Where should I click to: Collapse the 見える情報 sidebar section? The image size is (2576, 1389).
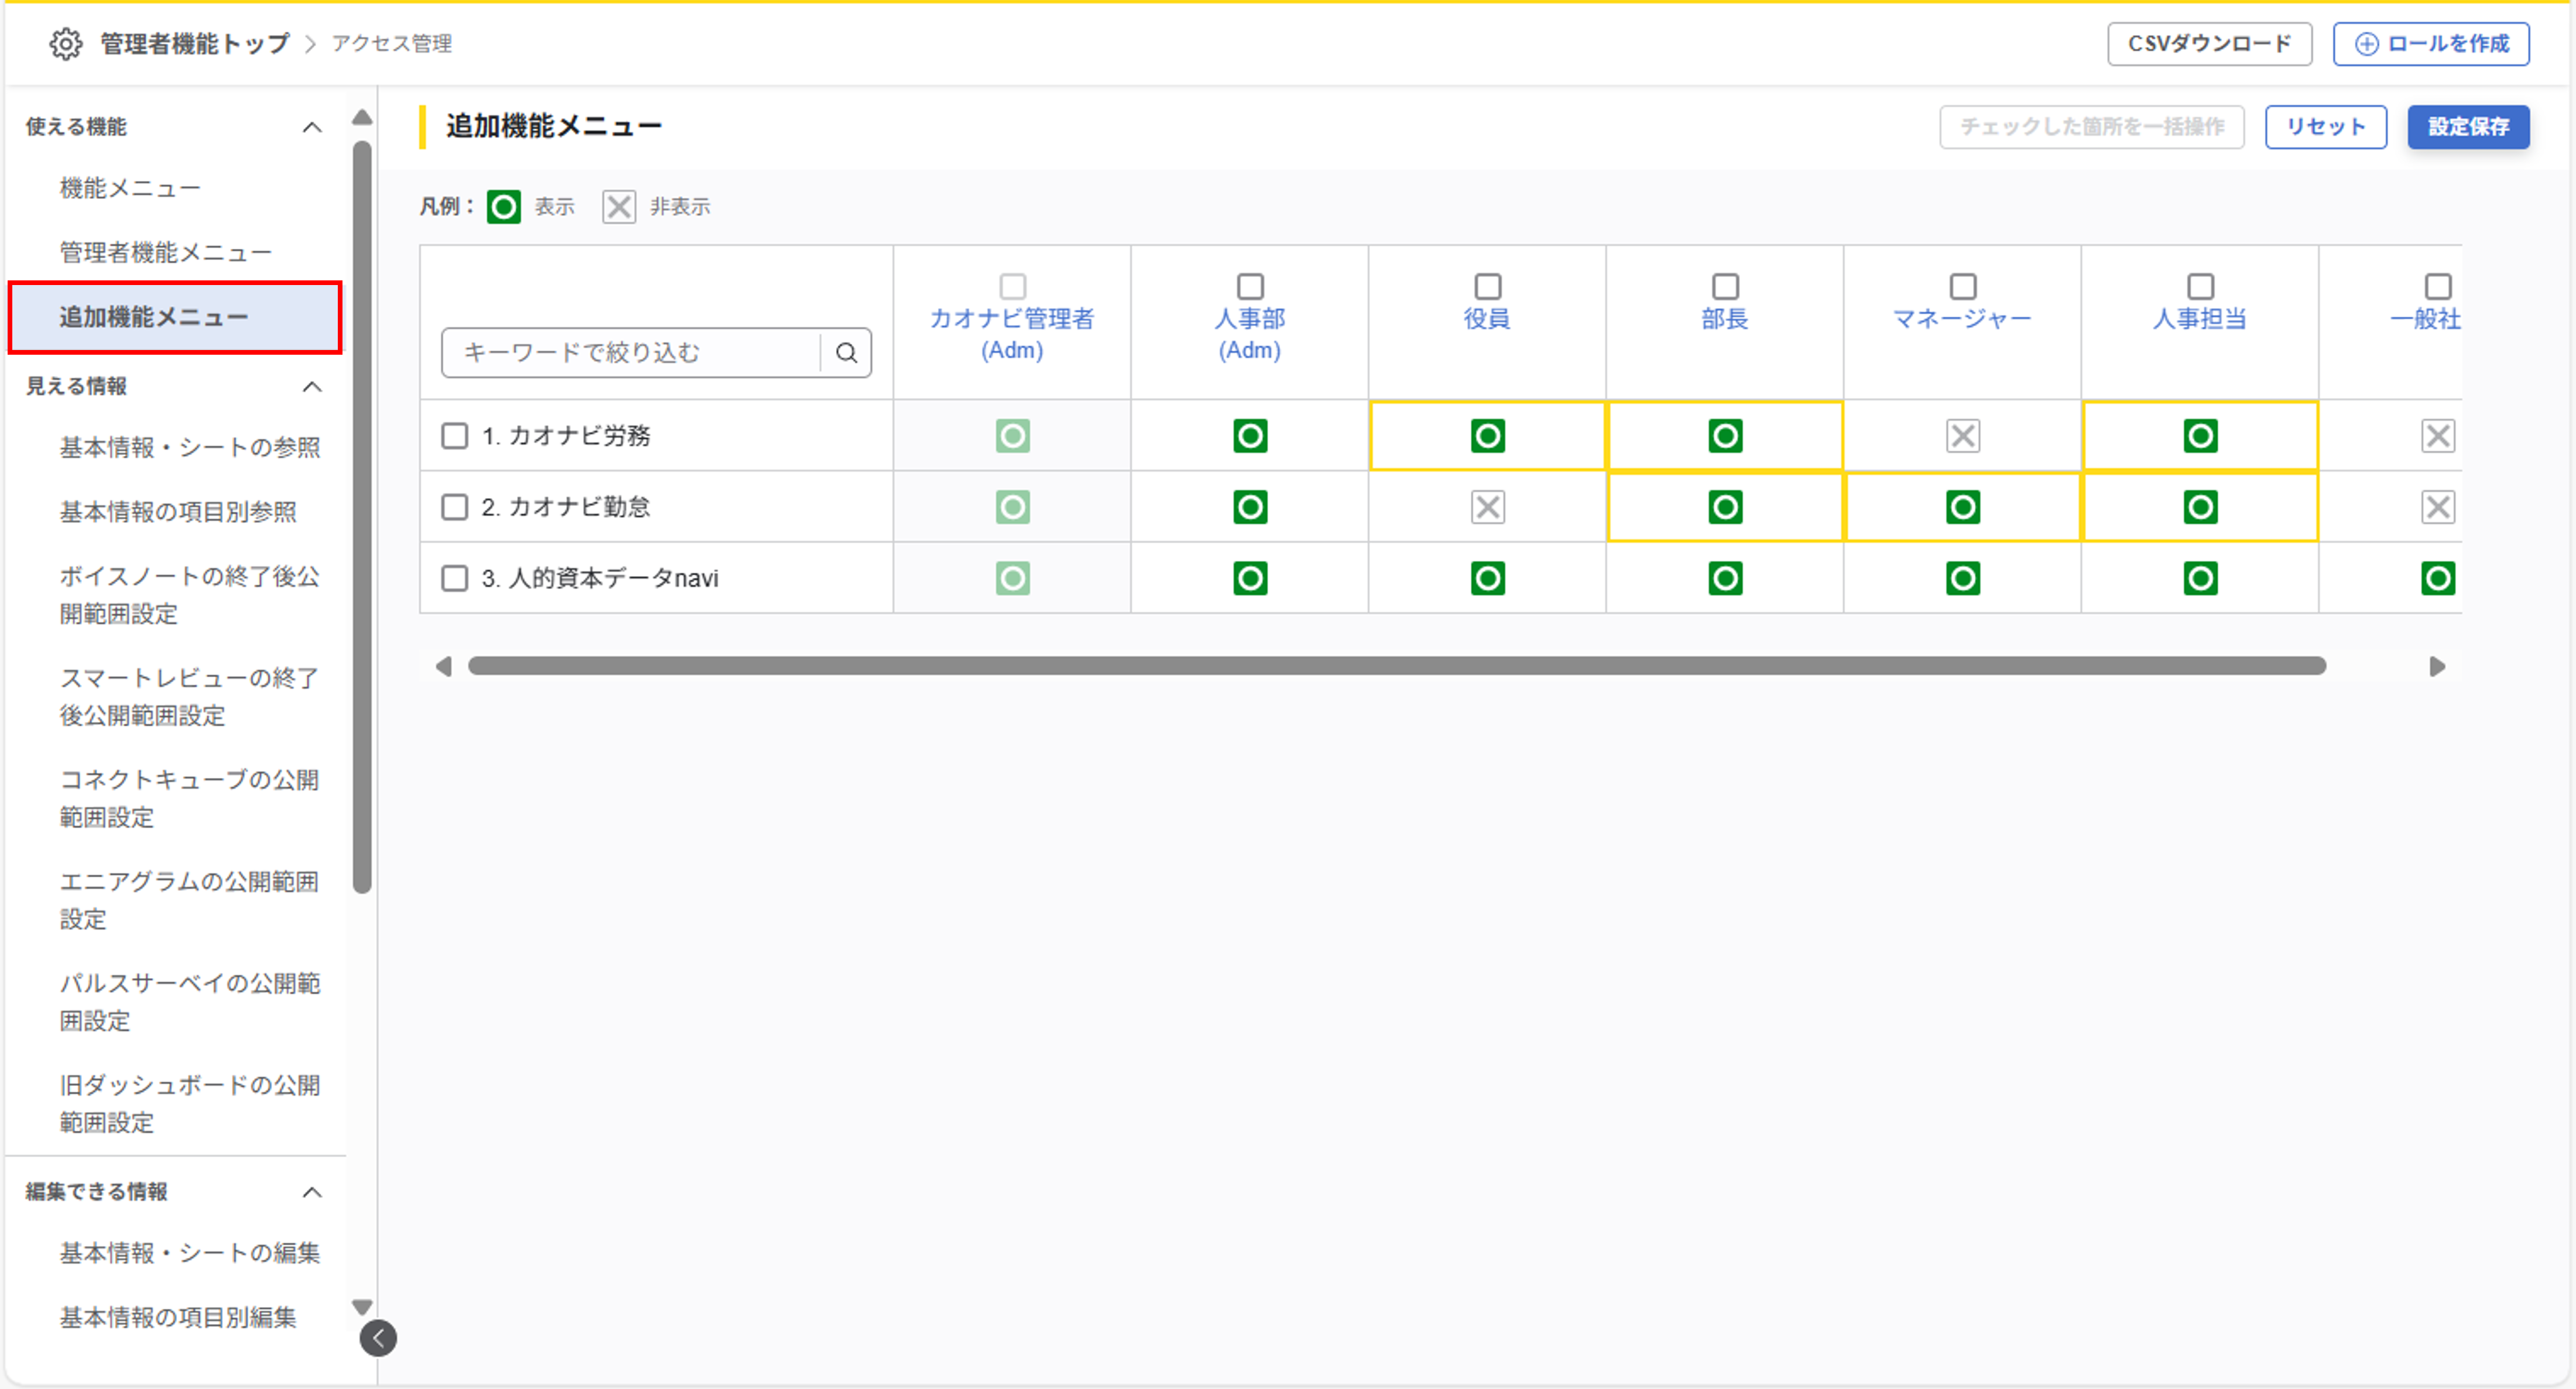click(x=312, y=386)
